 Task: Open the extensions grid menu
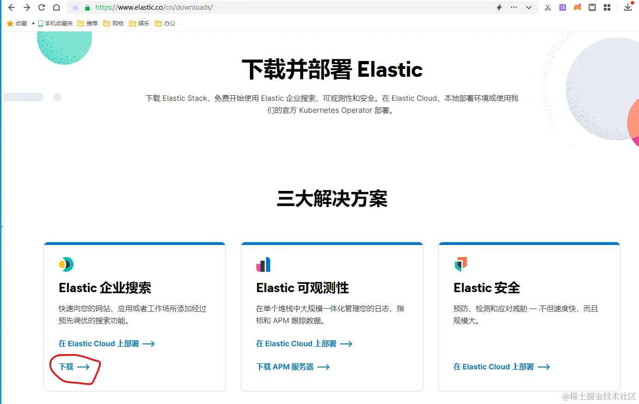(x=607, y=7)
